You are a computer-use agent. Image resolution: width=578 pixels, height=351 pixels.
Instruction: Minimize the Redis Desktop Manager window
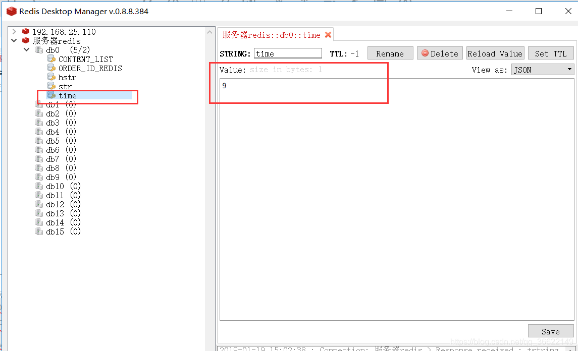509,11
